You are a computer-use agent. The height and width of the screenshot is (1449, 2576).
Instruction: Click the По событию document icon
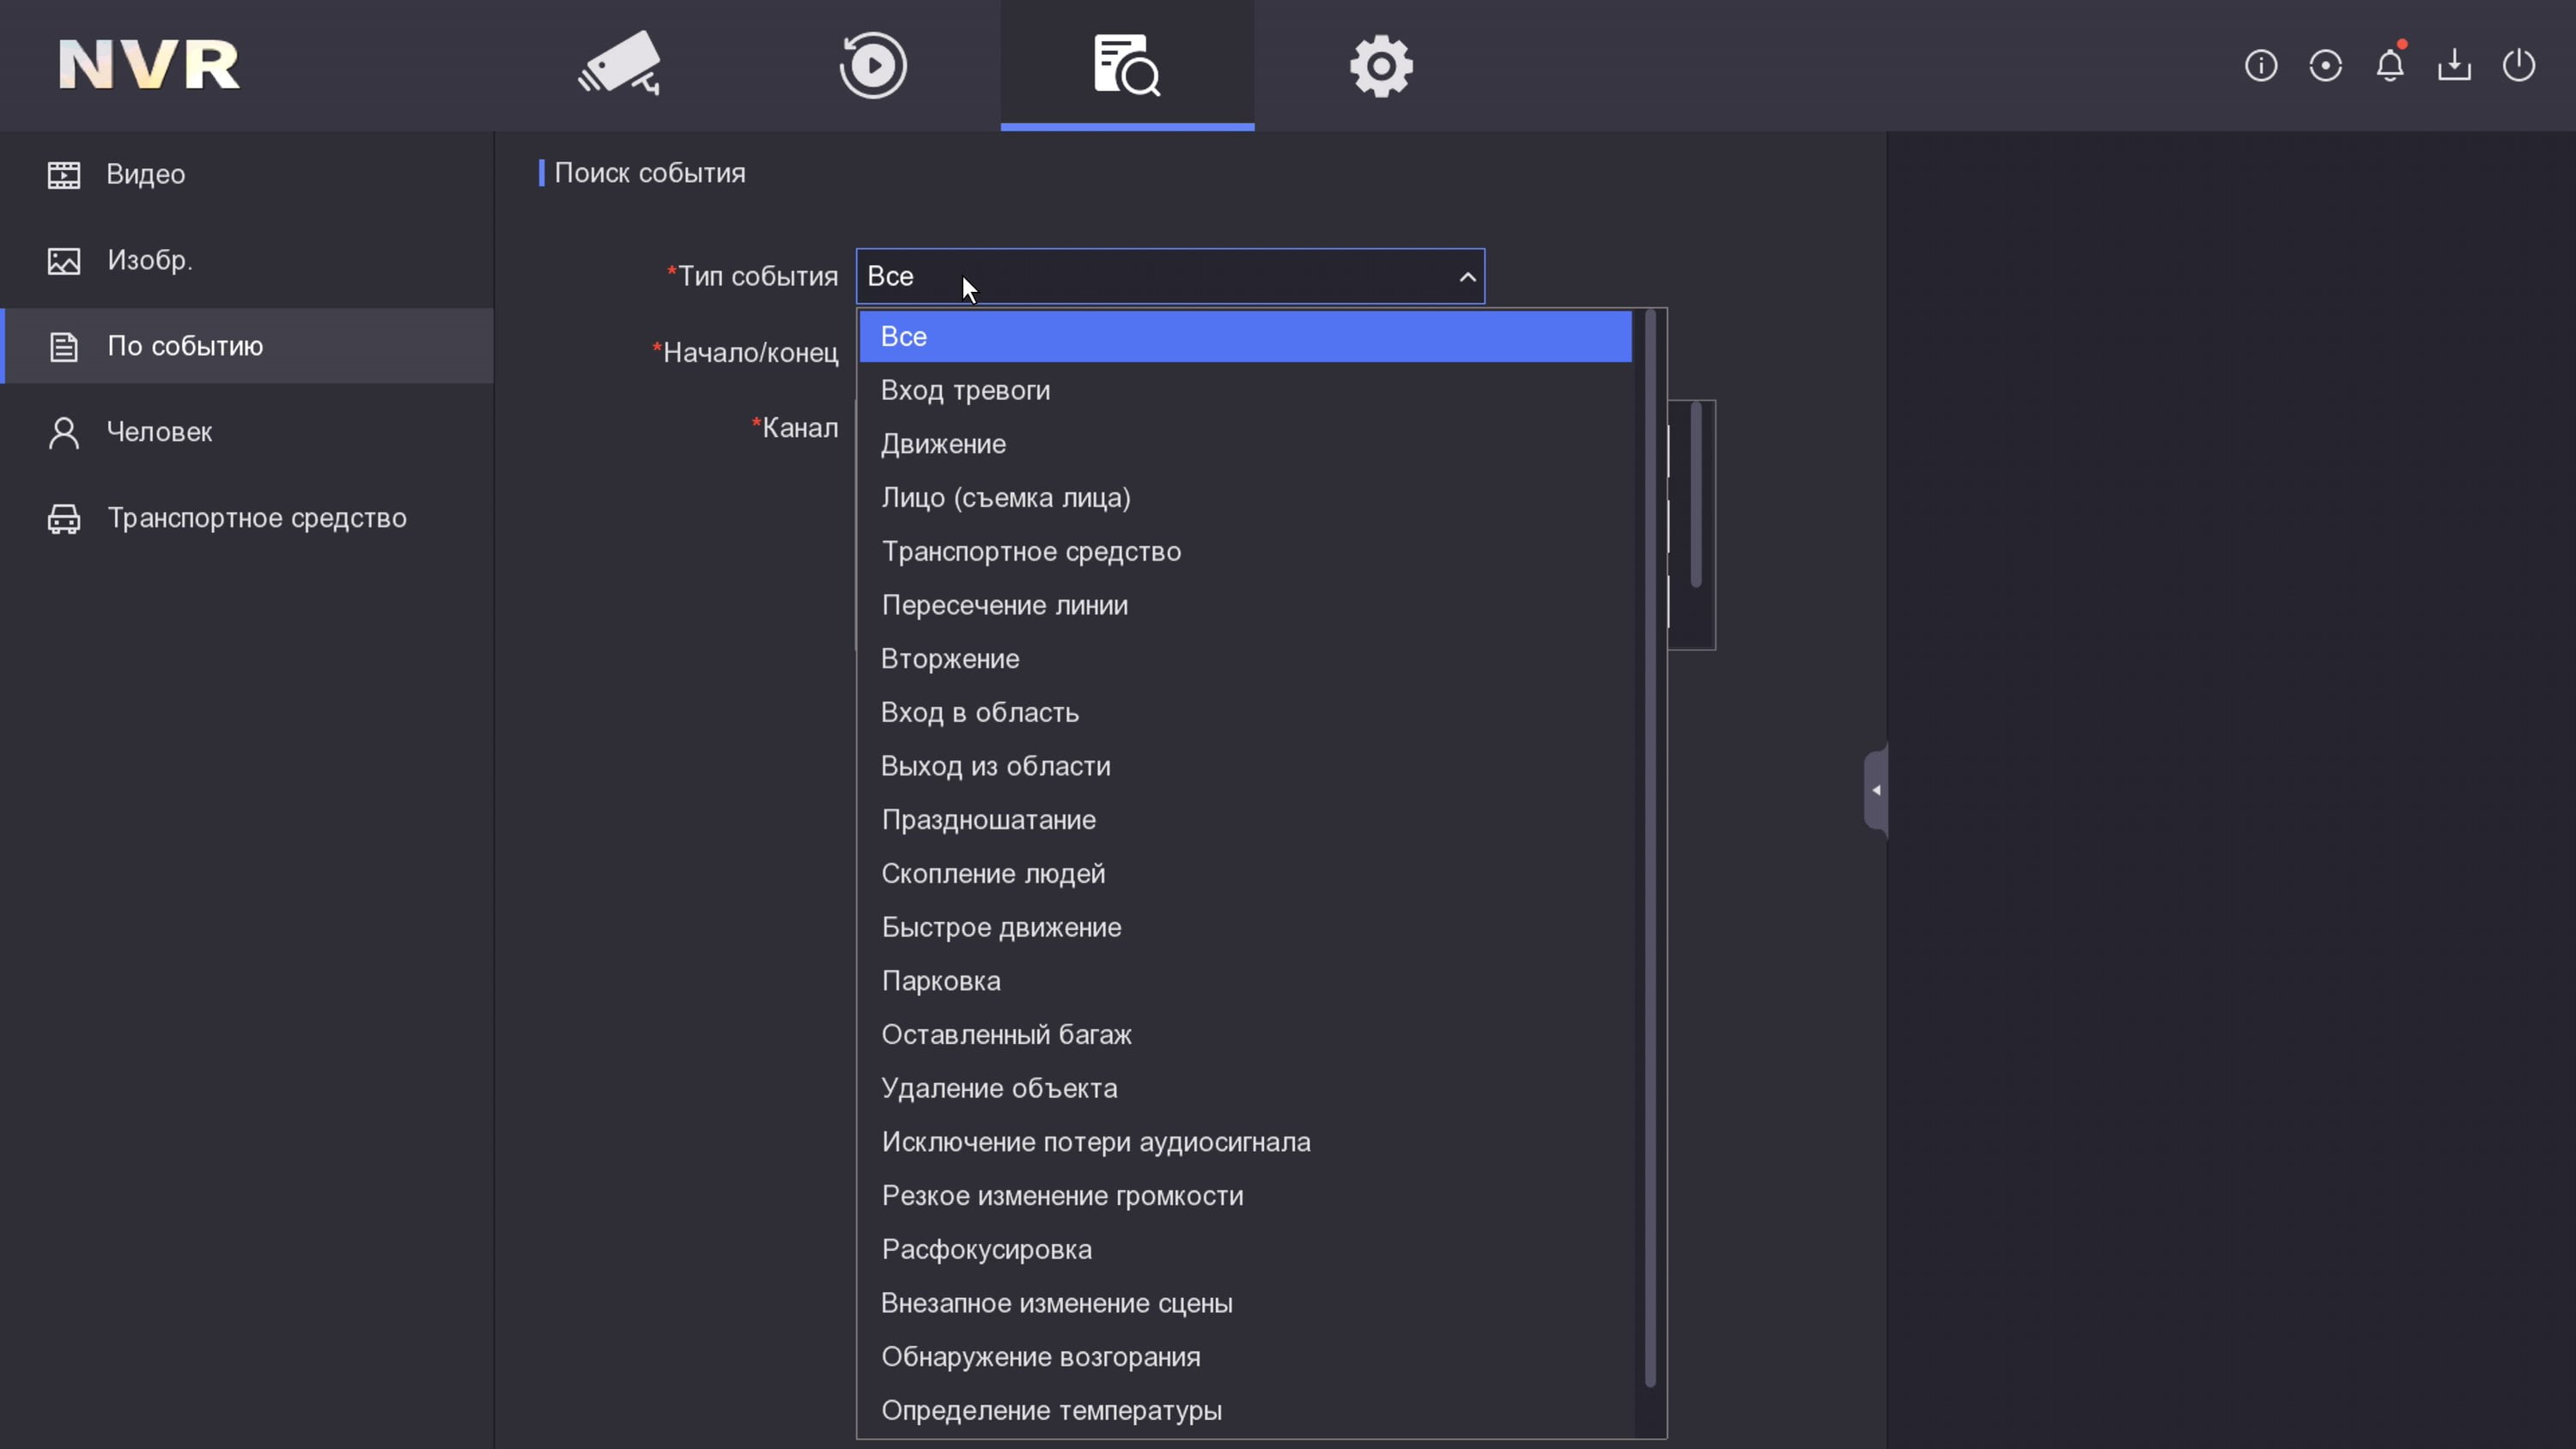click(64, 347)
